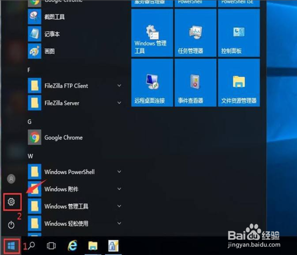The width and height of the screenshot is (297, 255).
Task: Open the padlock app on taskbar
Action: tap(113, 246)
